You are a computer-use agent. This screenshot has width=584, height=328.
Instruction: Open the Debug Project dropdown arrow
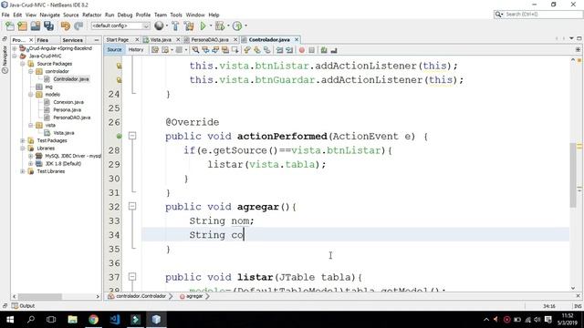click(x=228, y=26)
